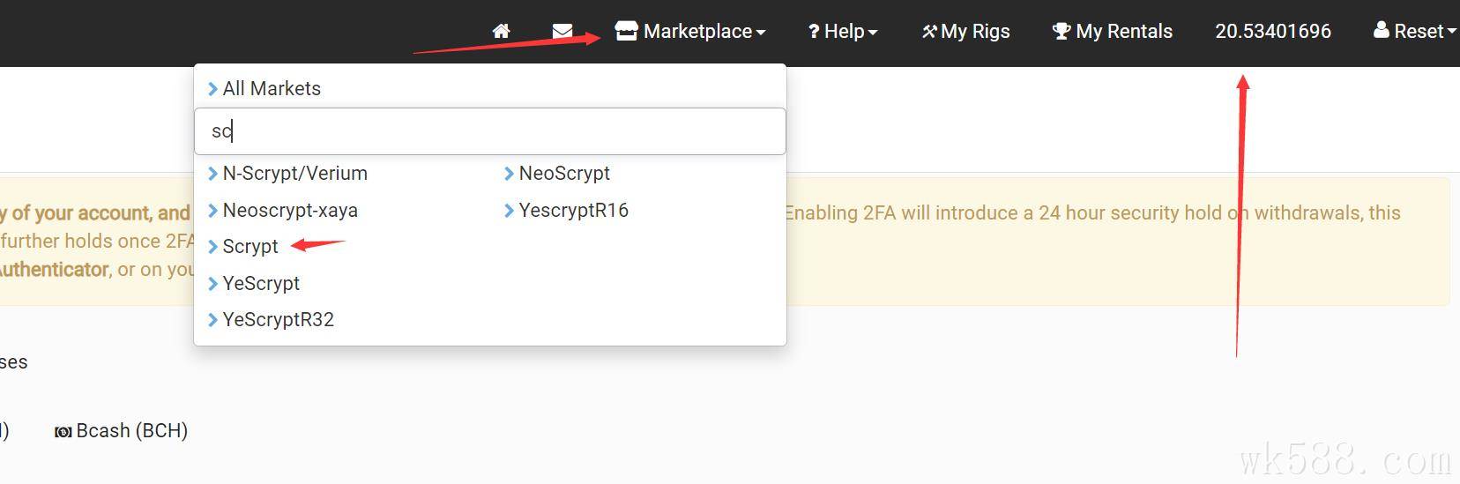Viewport: 1460px width, 484px height.
Task: Click the Bcash (BCH) money icon
Action: tap(63, 432)
